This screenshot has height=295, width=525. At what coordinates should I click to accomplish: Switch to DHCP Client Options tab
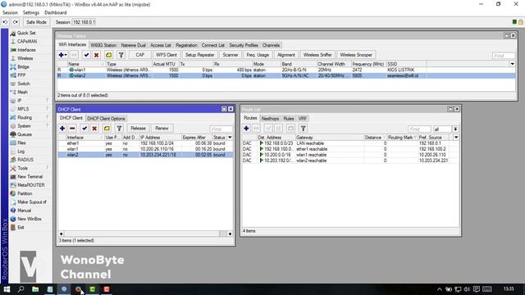tap(106, 118)
